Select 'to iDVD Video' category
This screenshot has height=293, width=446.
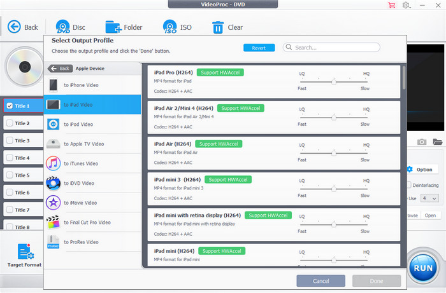[x=92, y=183]
